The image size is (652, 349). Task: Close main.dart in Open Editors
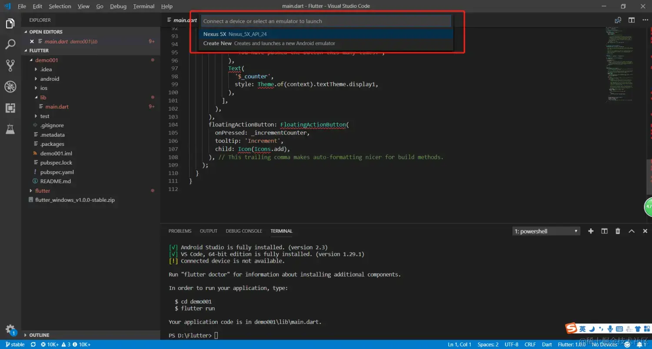[32, 41]
